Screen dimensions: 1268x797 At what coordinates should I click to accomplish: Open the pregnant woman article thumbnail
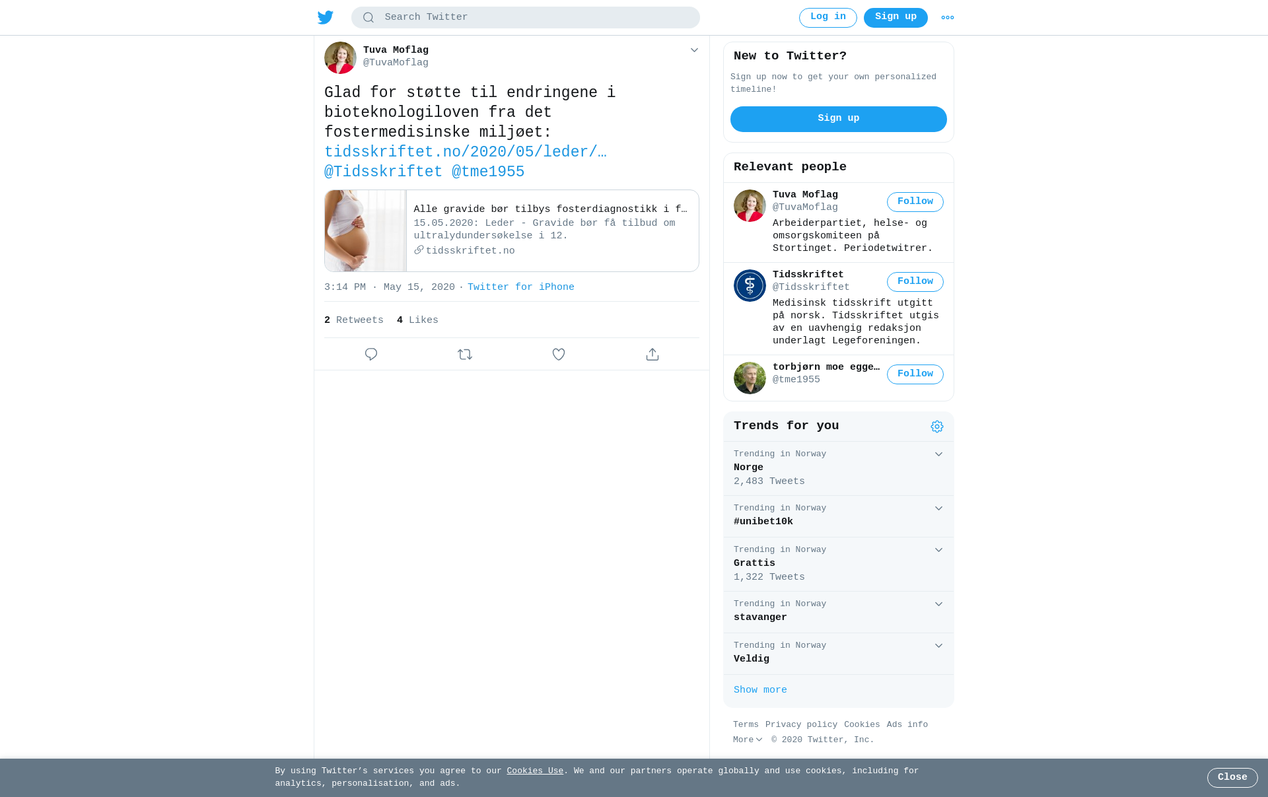click(365, 231)
